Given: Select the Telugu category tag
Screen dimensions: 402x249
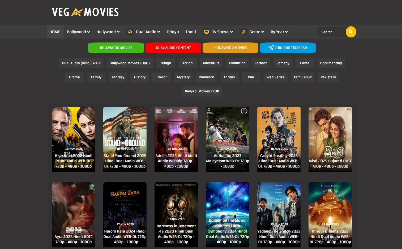Looking at the screenshot, I should pyautogui.click(x=166, y=63).
